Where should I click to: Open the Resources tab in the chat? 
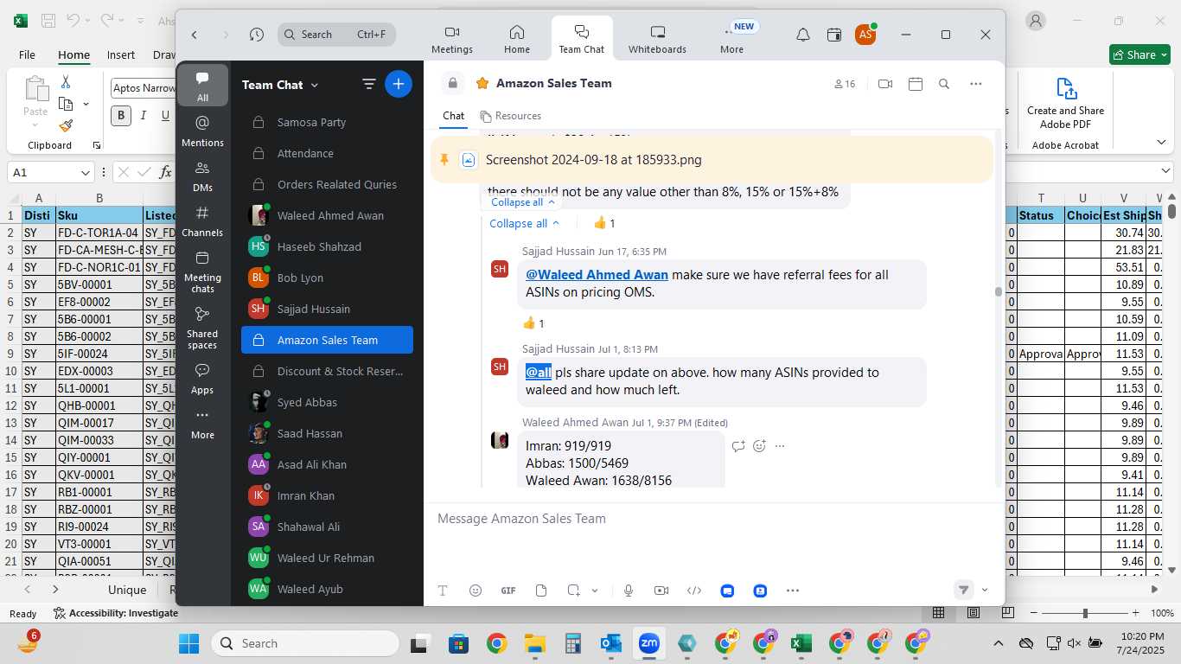511,116
